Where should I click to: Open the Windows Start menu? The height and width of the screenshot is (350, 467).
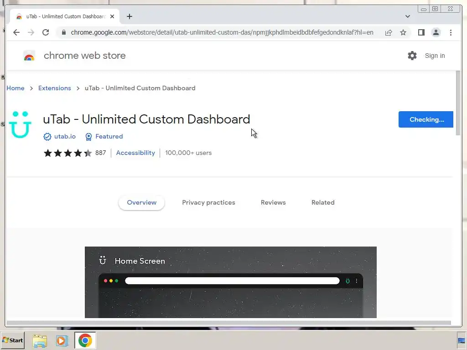click(x=12, y=340)
